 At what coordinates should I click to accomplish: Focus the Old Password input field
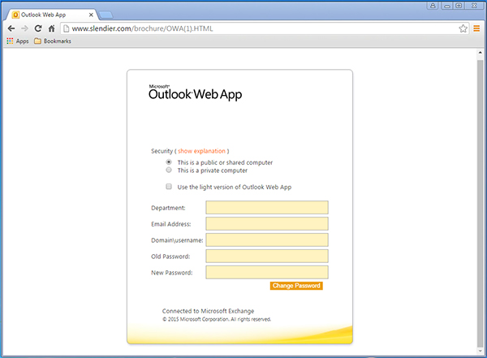pos(267,256)
